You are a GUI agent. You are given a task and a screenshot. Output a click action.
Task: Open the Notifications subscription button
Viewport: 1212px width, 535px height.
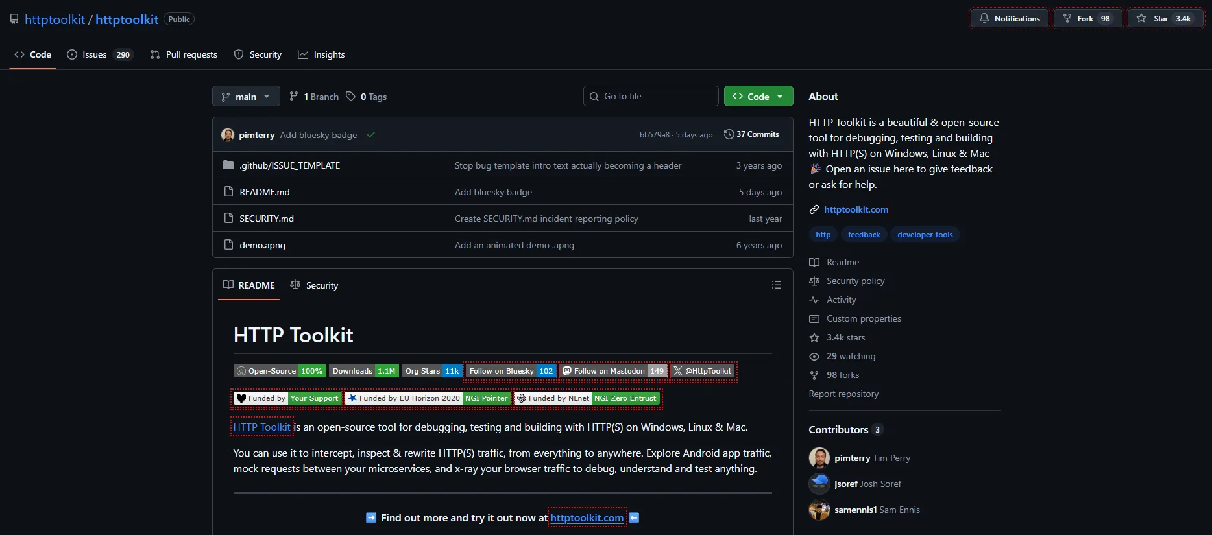[x=1010, y=19]
